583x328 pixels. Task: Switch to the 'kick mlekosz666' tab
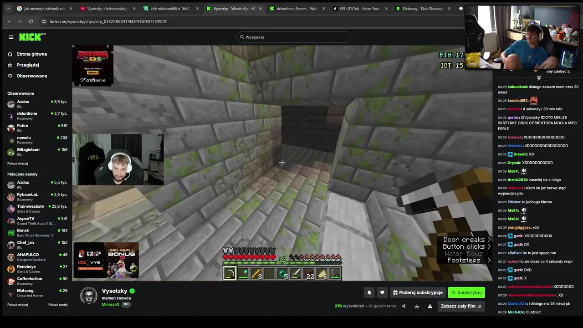pyautogui.click(x=171, y=9)
